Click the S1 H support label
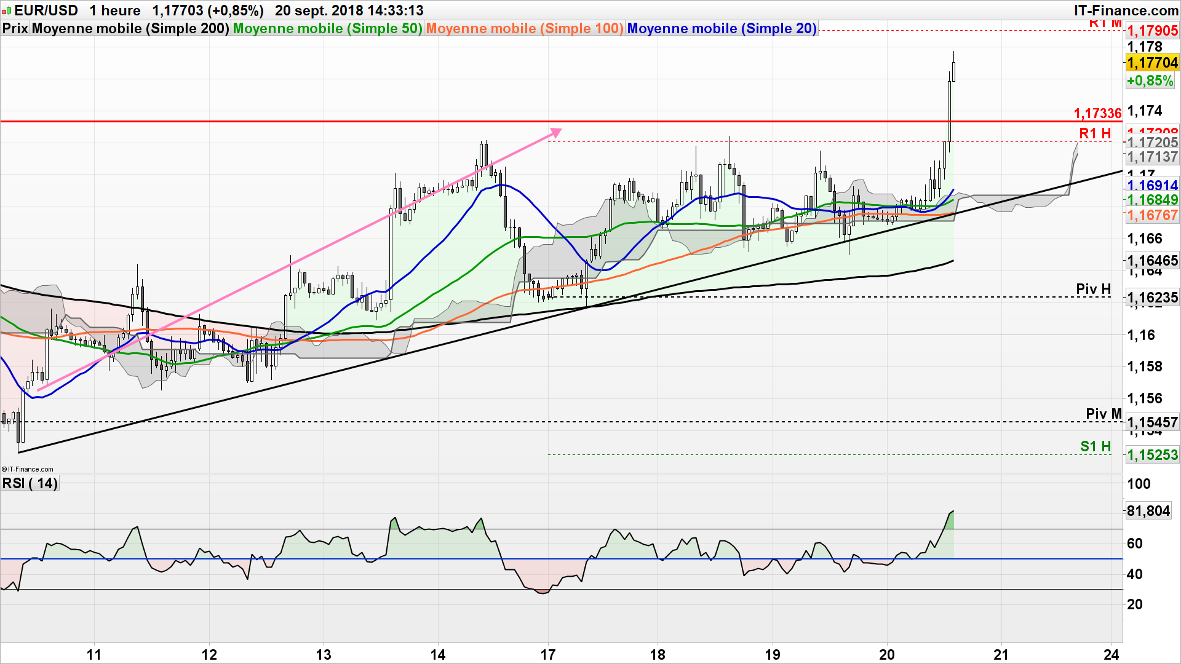 (1096, 446)
